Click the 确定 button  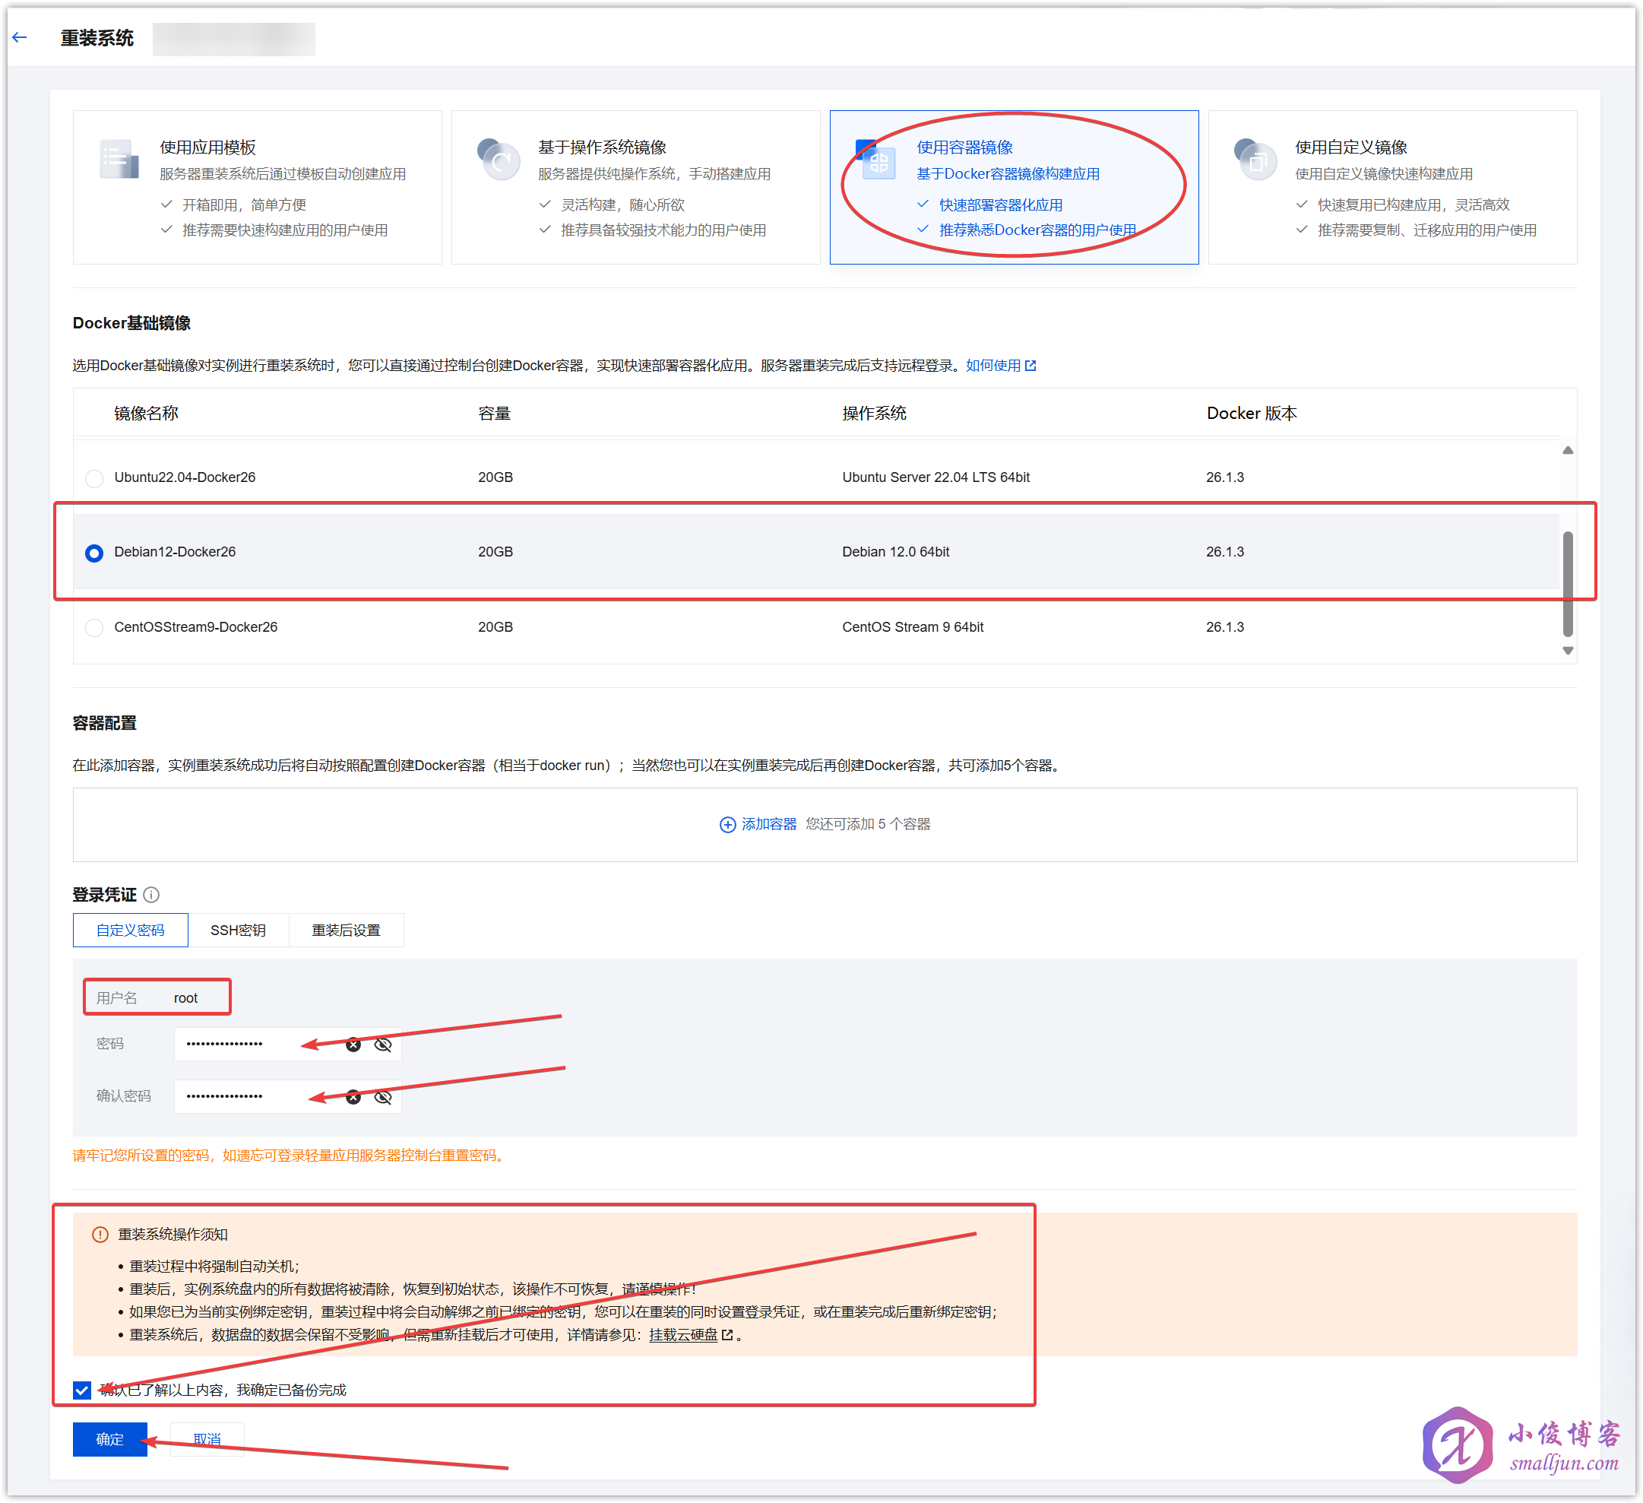point(110,1438)
